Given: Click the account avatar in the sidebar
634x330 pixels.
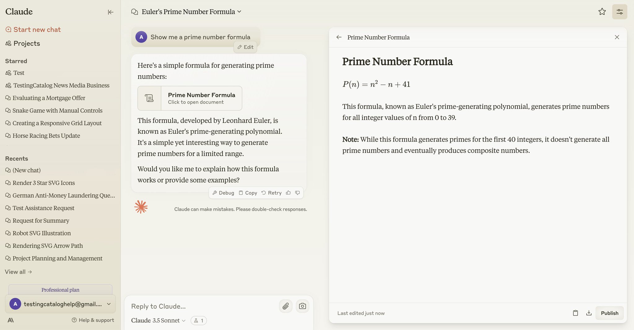Looking at the screenshot, I should click(15, 304).
